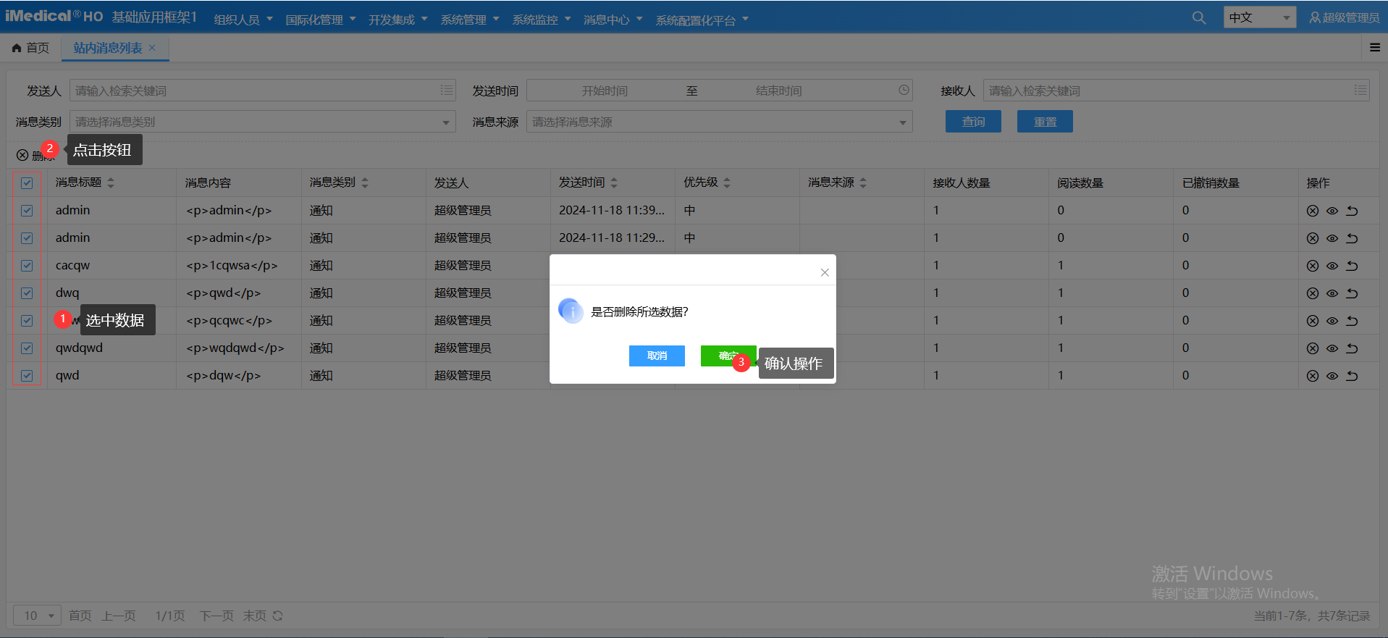The height and width of the screenshot is (638, 1388).
Task: Click view eye icon for qwdqwd row
Action: click(x=1332, y=348)
